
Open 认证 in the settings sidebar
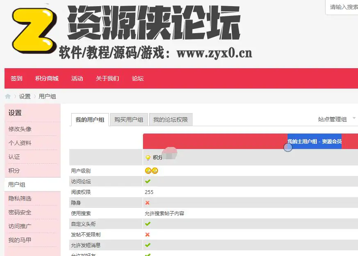click(x=14, y=157)
